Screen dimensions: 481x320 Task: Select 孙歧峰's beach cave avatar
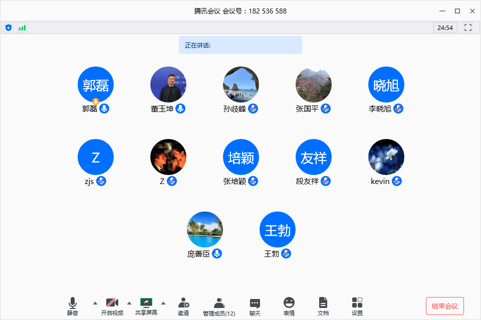(x=241, y=84)
